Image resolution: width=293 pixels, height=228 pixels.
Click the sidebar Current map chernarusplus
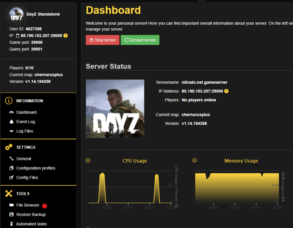point(48,75)
